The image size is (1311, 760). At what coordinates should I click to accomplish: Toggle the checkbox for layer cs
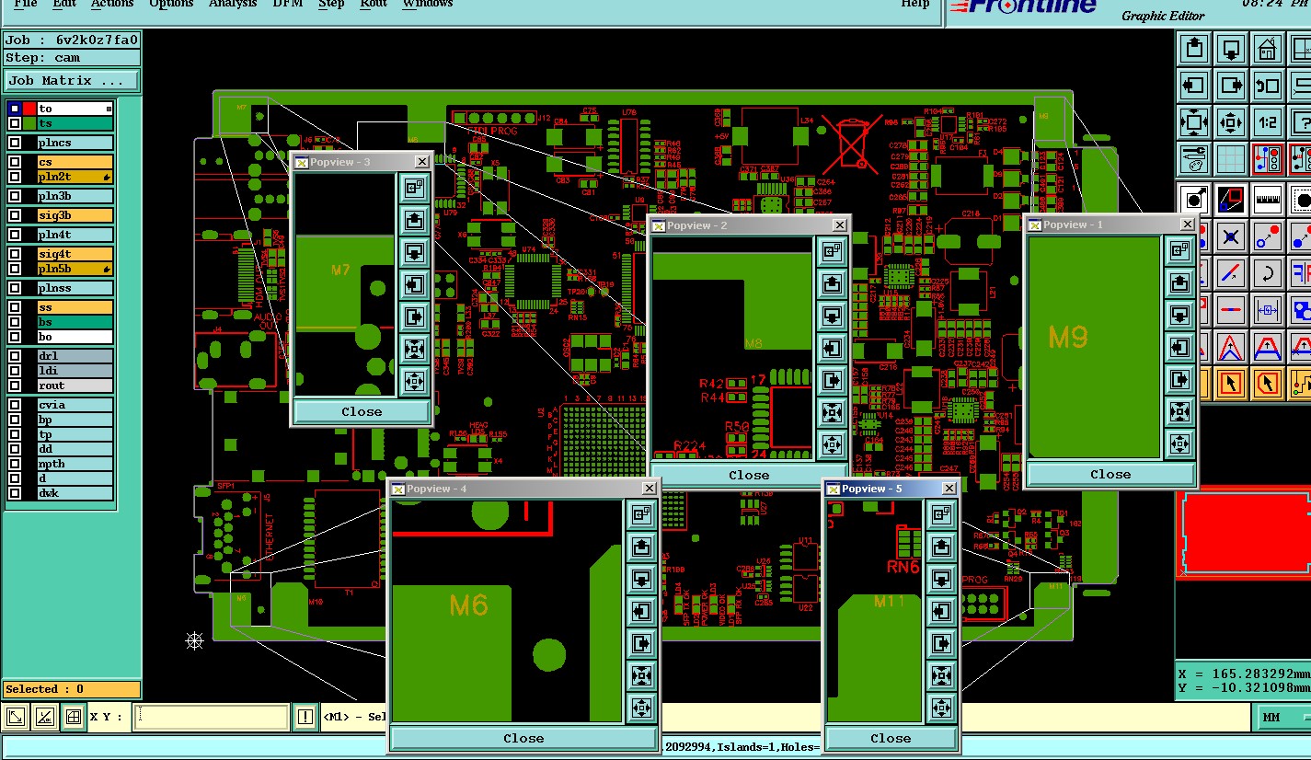pyautogui.click(x=15, y=162)
